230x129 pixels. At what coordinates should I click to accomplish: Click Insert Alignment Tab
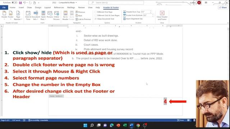(133, 19)
